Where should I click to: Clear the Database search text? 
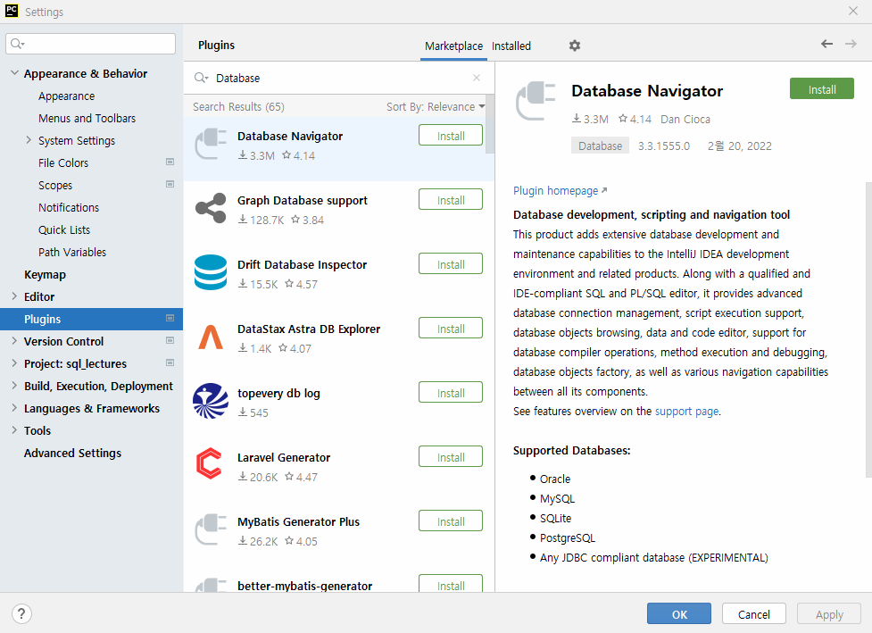point(477,78)
